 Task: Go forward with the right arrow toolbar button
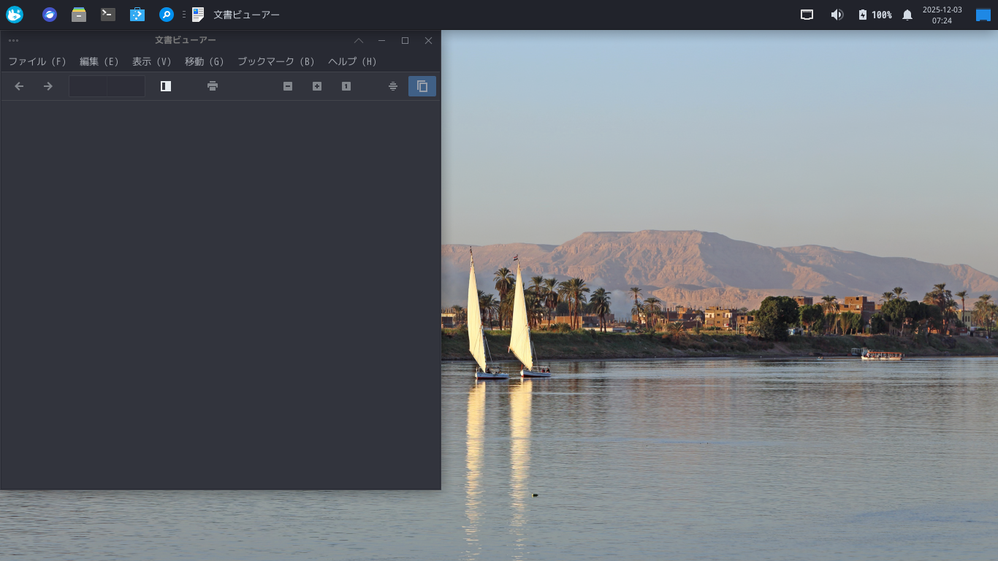[x=48, y=86]
